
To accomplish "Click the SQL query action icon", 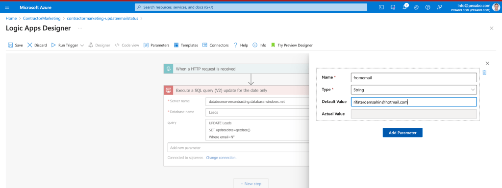I will pos(169,90).
